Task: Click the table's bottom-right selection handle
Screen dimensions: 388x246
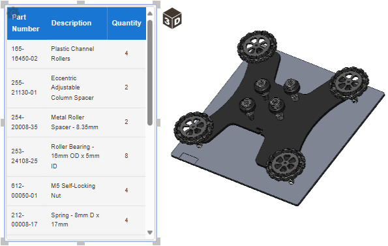Action: [x=157, y=241]
